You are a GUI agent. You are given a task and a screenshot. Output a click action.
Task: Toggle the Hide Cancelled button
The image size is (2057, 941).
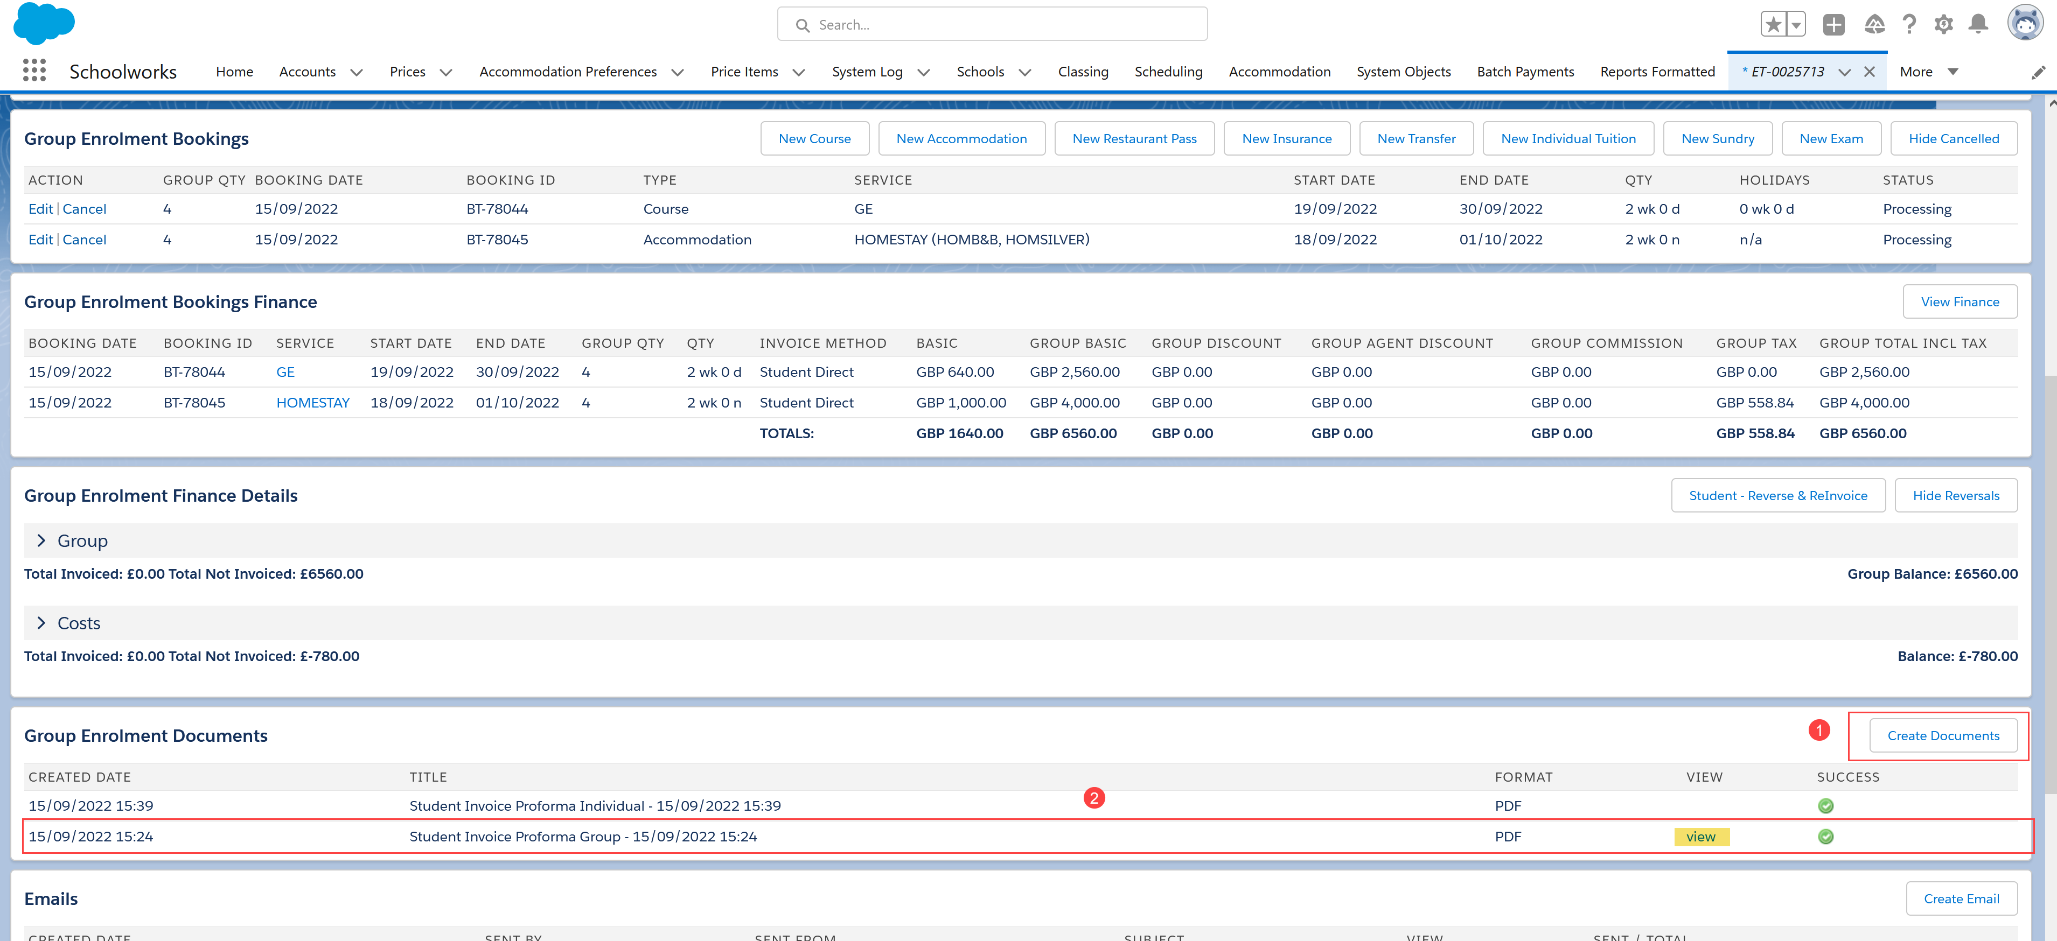coord(1953,139)
